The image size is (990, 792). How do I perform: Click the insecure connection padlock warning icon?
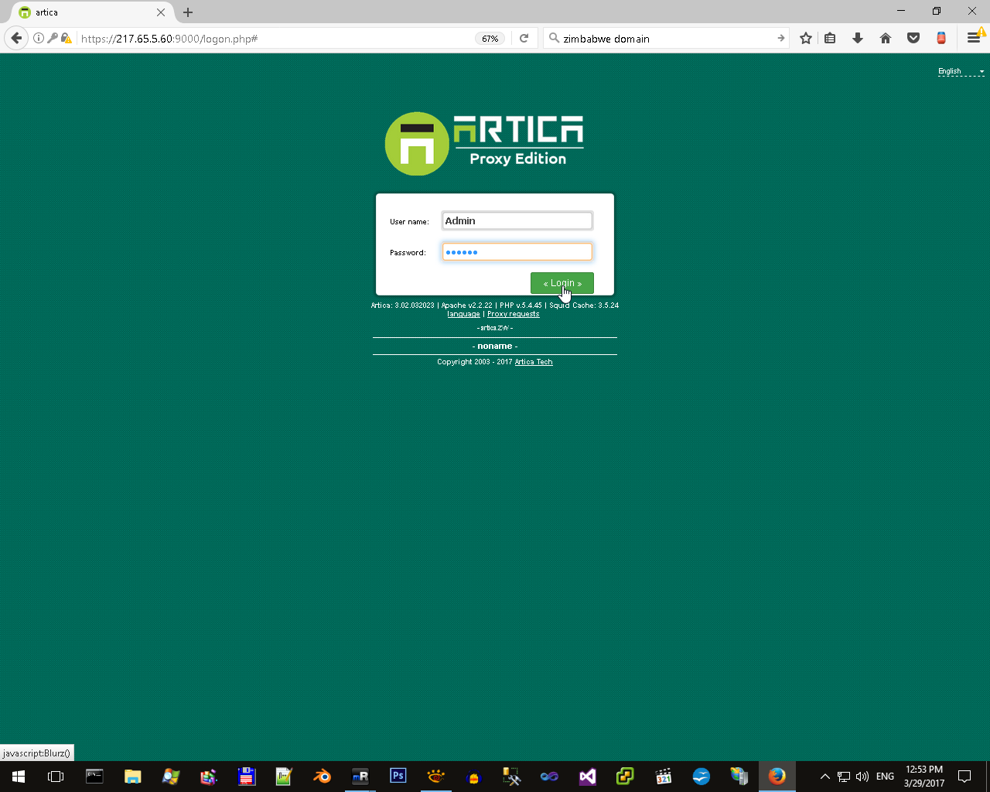(x=67, y=38)
